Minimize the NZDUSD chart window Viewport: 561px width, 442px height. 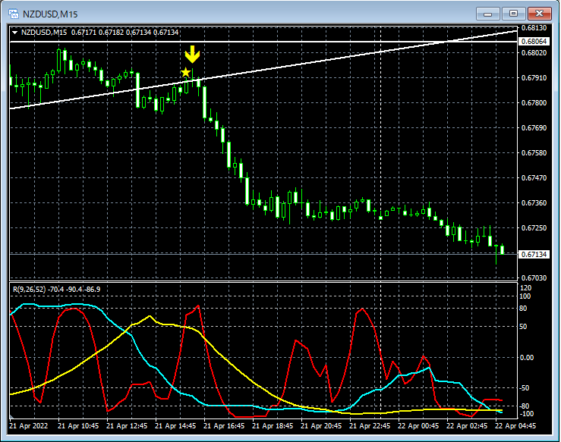(487, 14)
